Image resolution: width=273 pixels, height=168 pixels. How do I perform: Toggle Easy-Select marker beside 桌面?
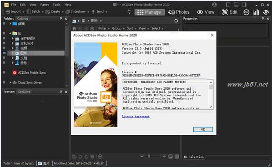(4, 24)
